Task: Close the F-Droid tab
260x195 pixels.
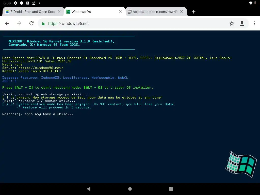Action: pos(59,11)
